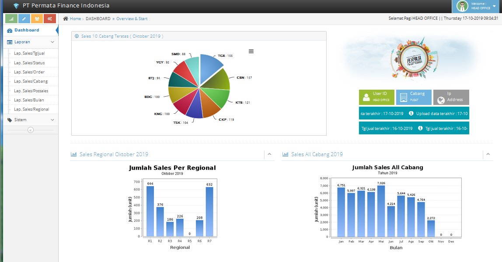Click the red gears settings shortcut button
Viewport: 502px width, 262px height.
(50, 19)
